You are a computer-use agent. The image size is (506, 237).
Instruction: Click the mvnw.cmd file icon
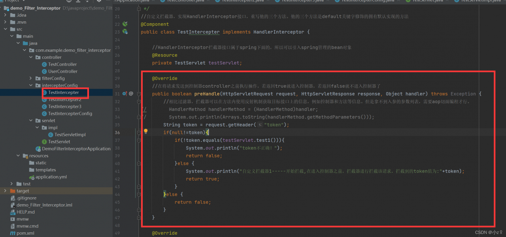pyautogui.click(x=13, y=226)
